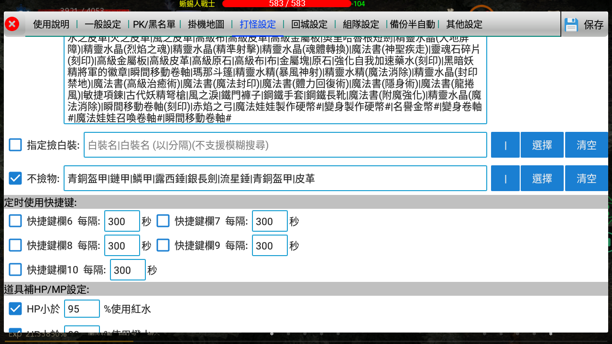Open the 組隊設定 tab
612x344 pixels.
pos(361,24)
